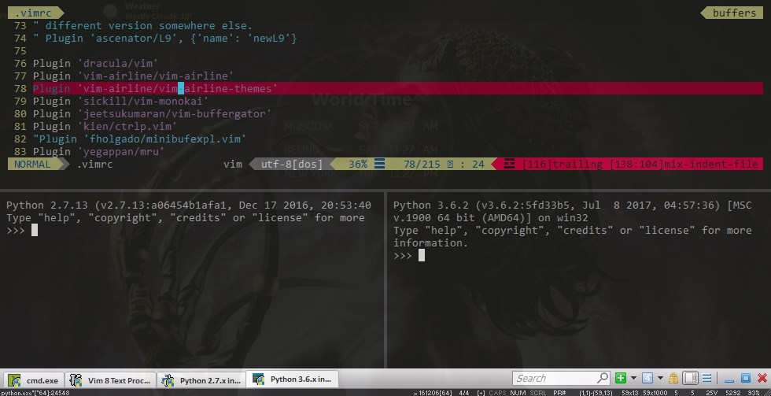The width and height of the screenshot is (771, 396).
Task: Click the [116]trailing whitespace warning
Action: (x=564, y=165)
